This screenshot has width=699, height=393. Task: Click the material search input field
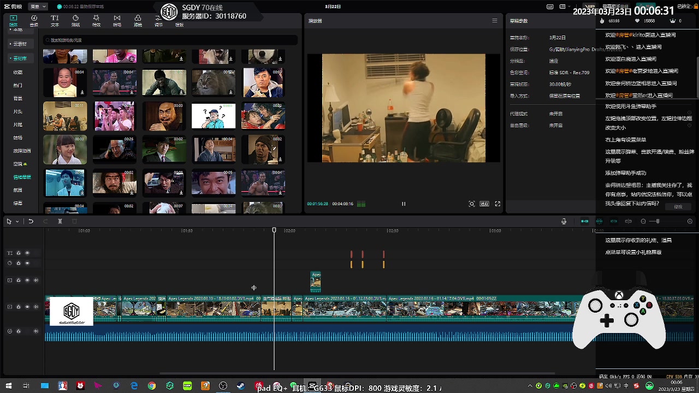170,40
